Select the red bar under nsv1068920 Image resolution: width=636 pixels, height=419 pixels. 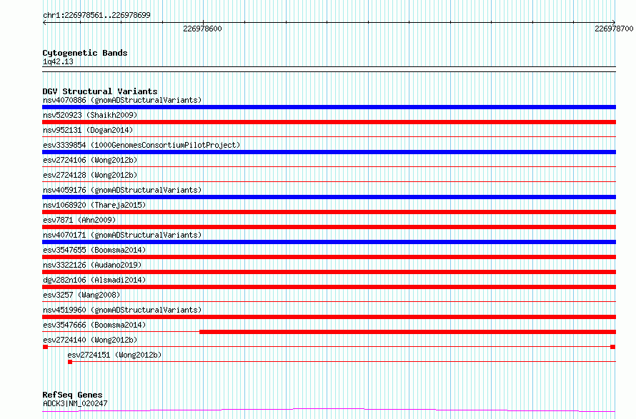(x=329, y=212)
